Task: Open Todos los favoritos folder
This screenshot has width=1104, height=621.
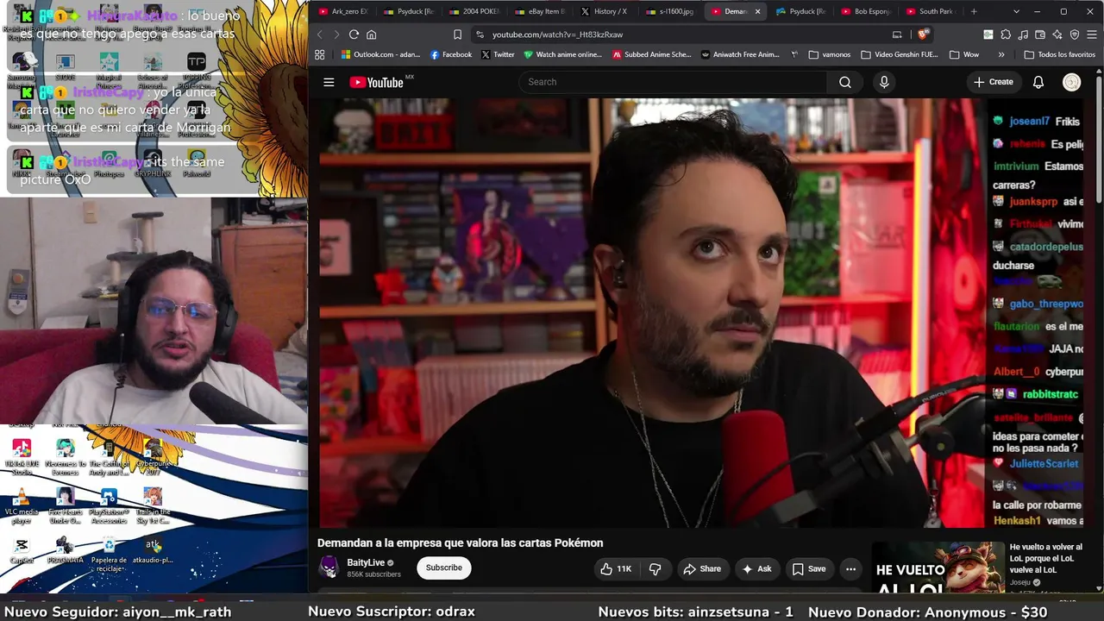Action: point(1060,54)
